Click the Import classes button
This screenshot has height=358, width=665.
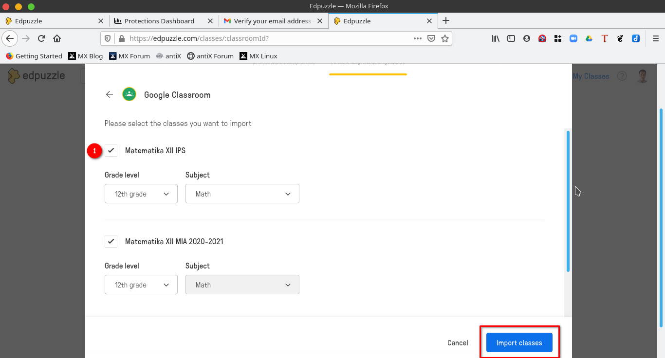click(x=519, y=342)
